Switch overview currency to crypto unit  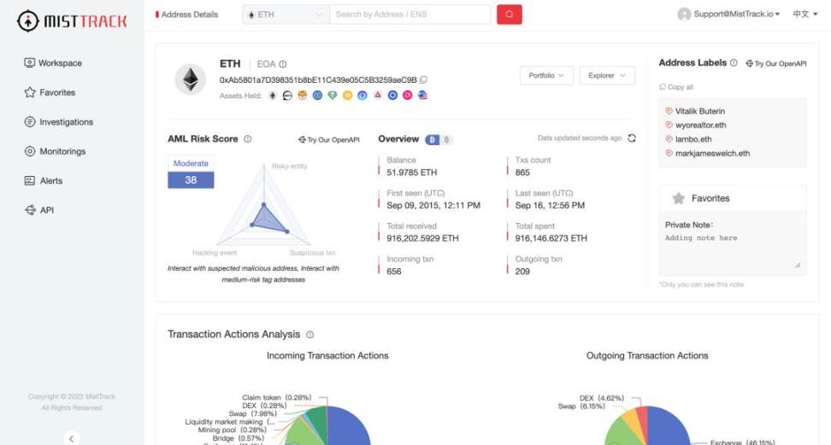433,139
